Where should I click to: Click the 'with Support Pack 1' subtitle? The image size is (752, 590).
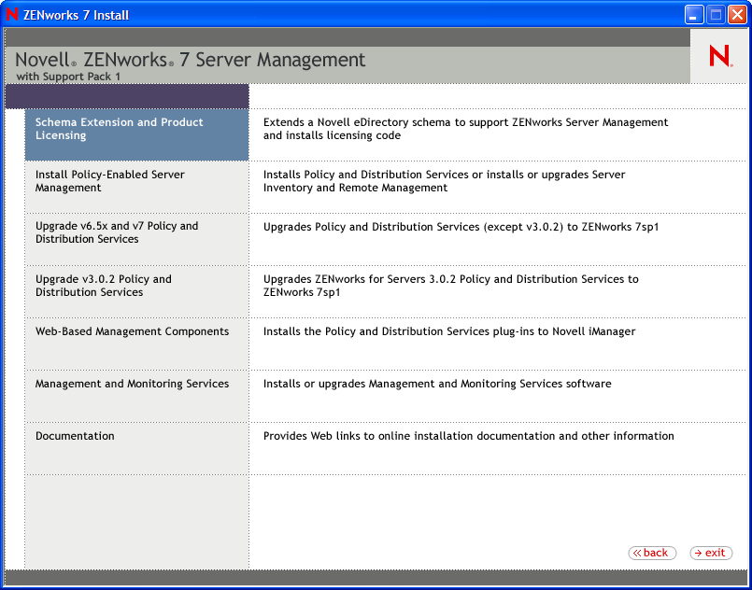click(68, 77)
